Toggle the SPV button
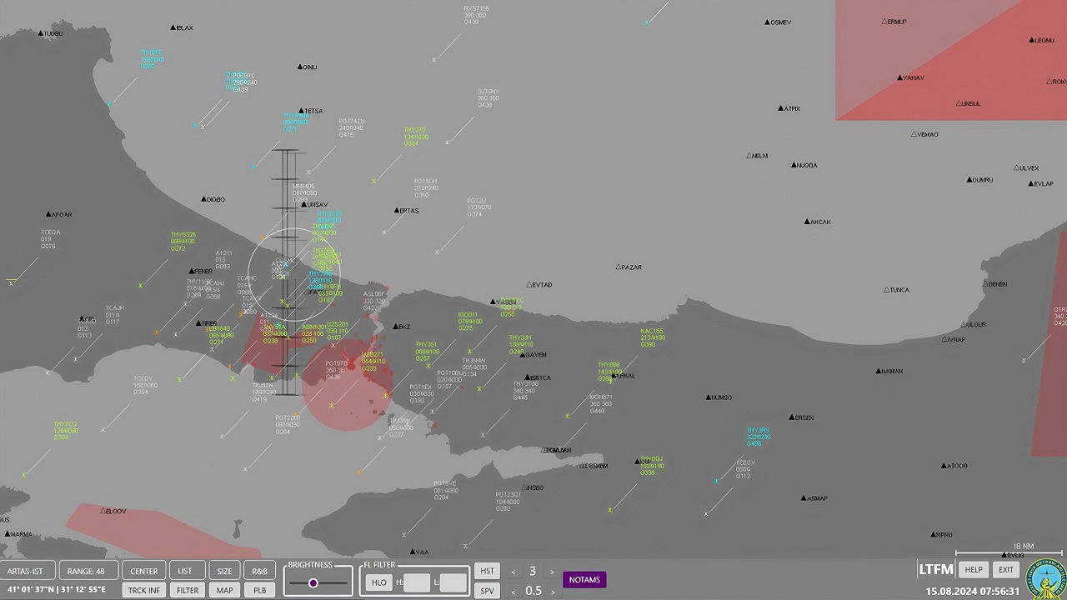The image size is (1067, 600). 487,591
